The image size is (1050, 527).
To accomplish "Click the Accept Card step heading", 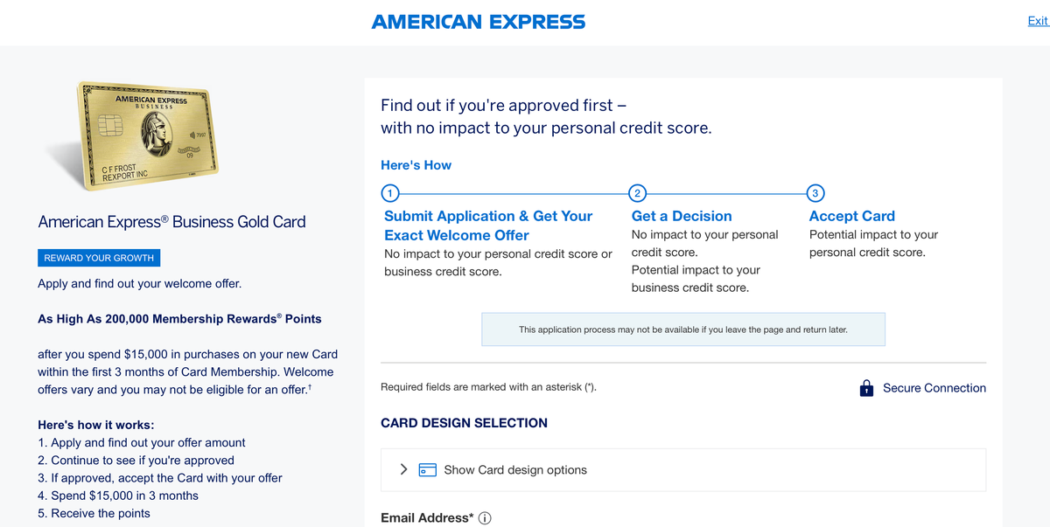I will click(851, 216).
